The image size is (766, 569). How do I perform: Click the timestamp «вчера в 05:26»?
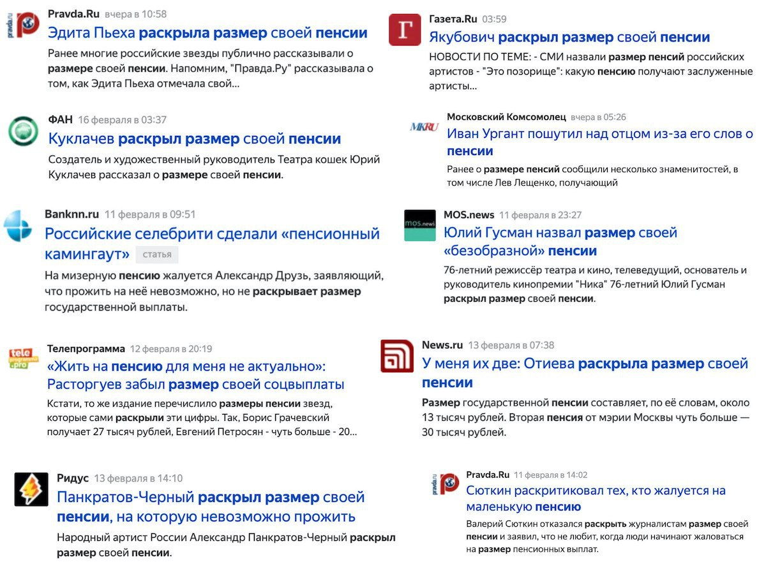598,117
